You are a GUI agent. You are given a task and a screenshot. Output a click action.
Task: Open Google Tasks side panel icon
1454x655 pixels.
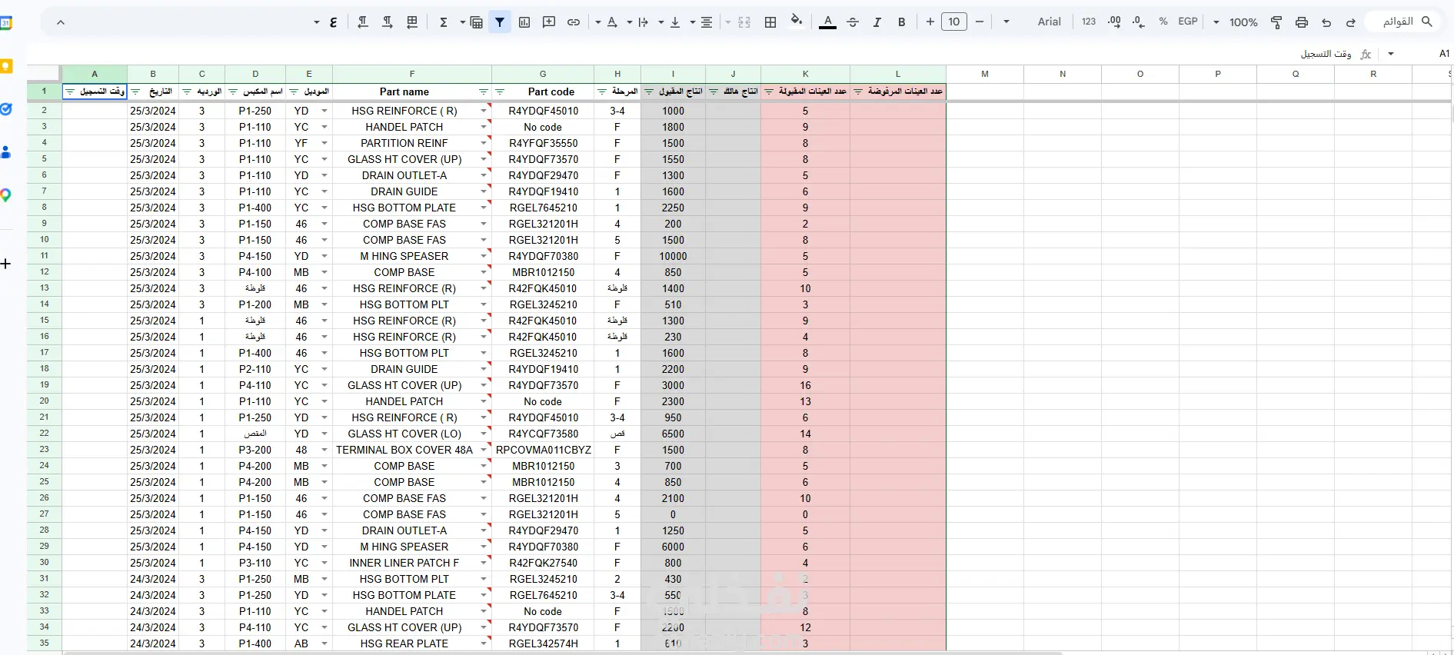pyautogui.click(x=5, y=109)
